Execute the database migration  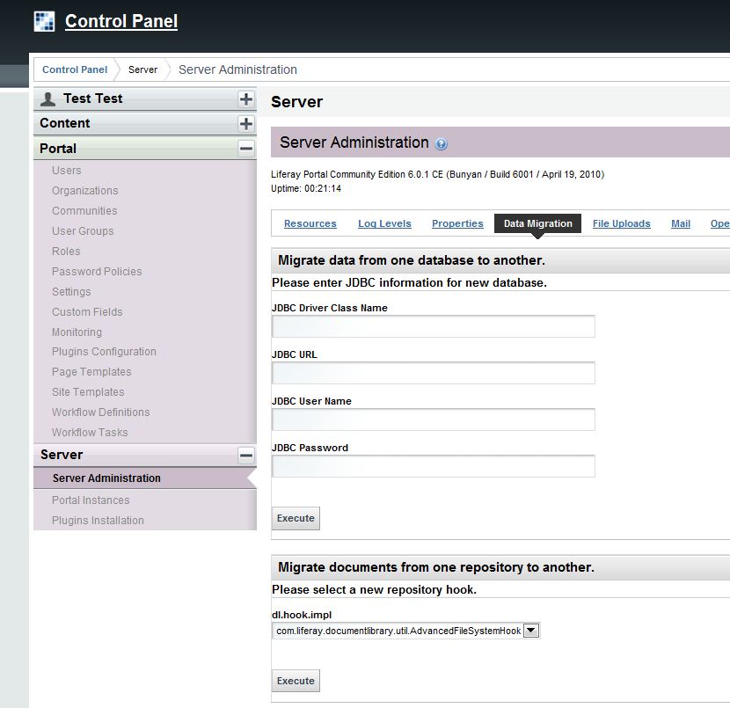click(296, 518)
